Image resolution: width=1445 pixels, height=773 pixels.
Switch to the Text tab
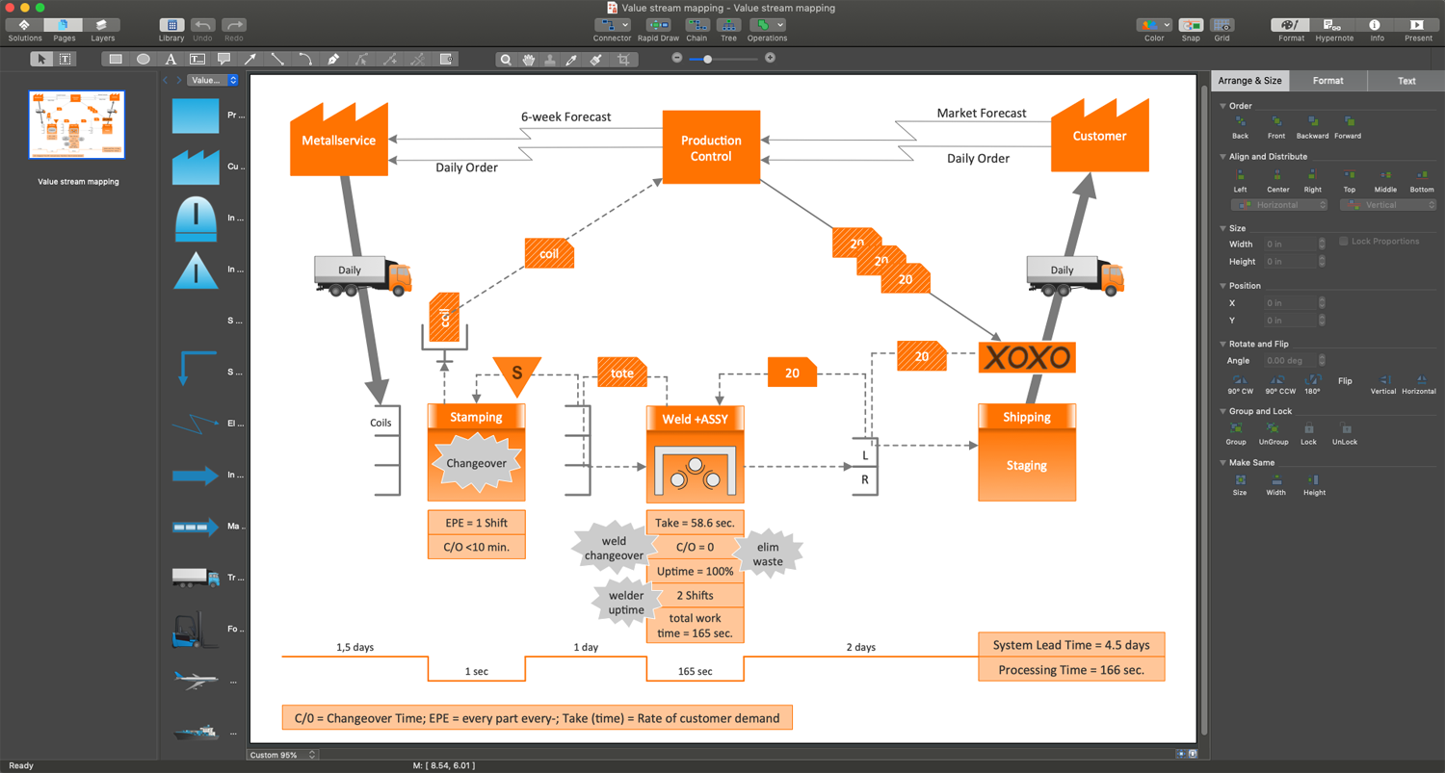(1406, 81)
